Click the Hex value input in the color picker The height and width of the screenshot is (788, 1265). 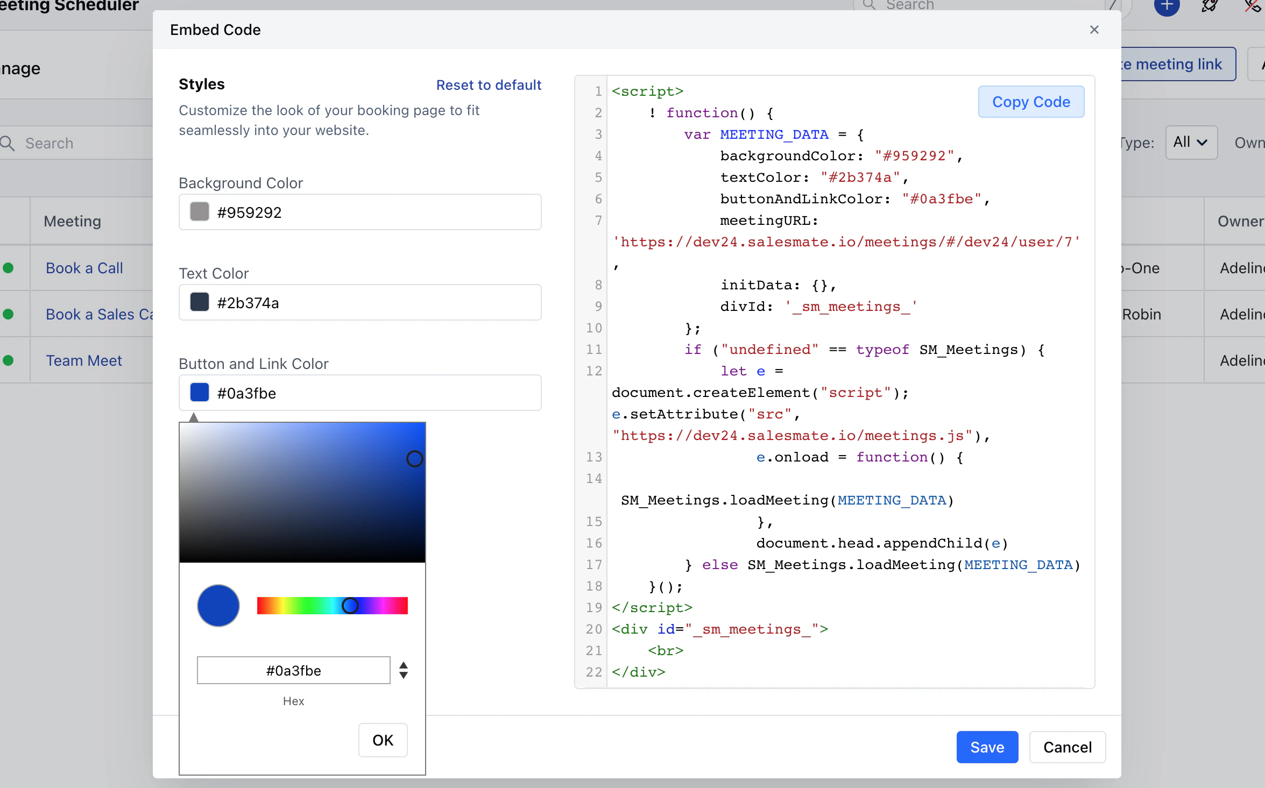click(x=294, y=670)
